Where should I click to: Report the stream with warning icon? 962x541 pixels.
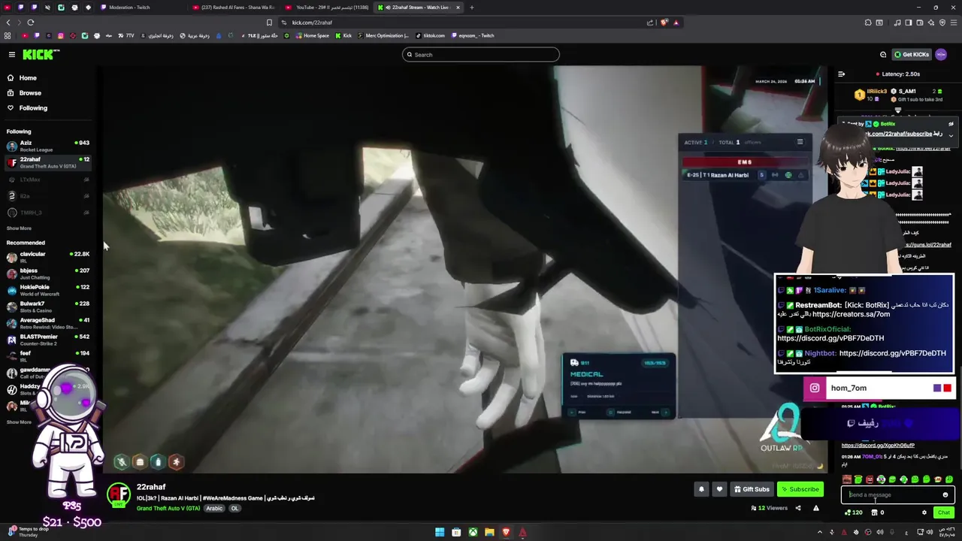815,508
